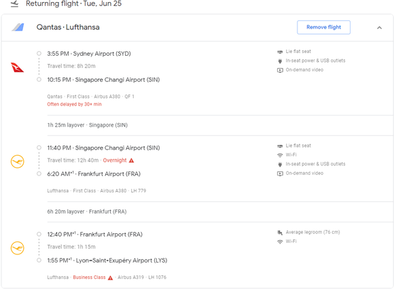The height and width of the screenshot is (289, 394).
Task: Click the lie flat seat icon for Qantas flight
Action: click(x=280, y=52)
